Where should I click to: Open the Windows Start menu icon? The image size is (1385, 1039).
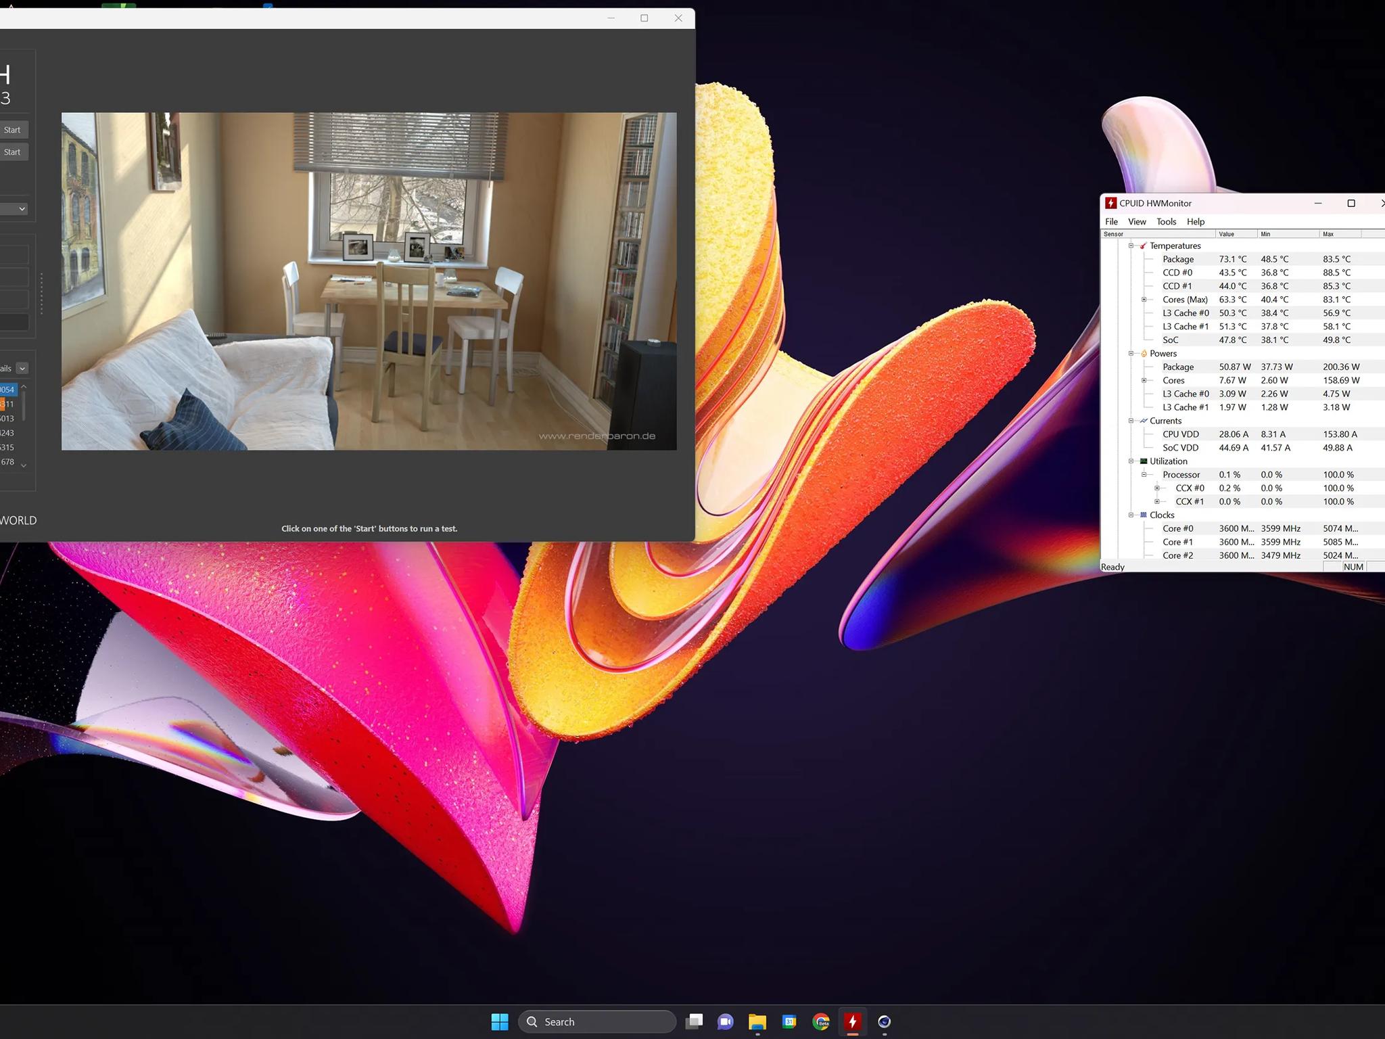pyautogui.click(x=500, y=1021)
